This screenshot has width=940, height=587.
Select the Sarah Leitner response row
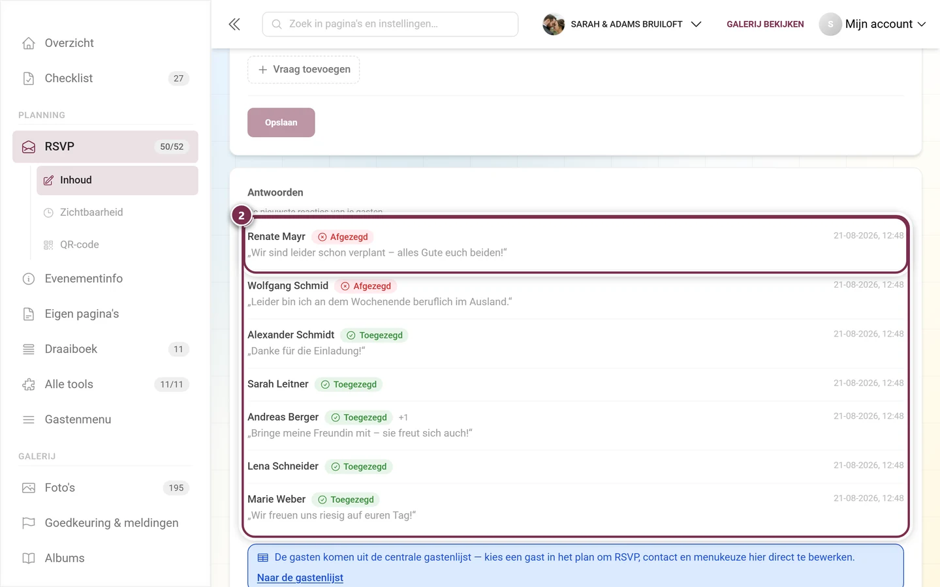(576, 384)
